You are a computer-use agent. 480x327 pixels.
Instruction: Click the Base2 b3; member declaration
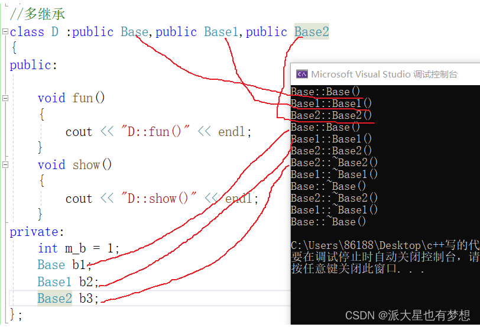pyautogui.click(x=68, y=299)
